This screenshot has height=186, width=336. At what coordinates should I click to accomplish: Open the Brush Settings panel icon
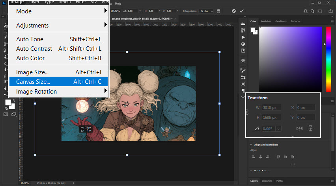click(x=243, y=70)
